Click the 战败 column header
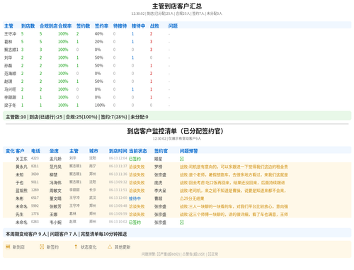 coord(154,26)
